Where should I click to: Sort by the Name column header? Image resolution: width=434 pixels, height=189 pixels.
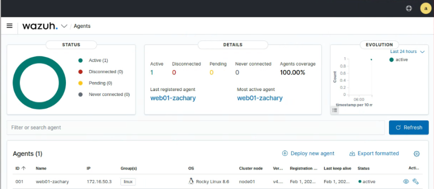[x=41, y=168]
